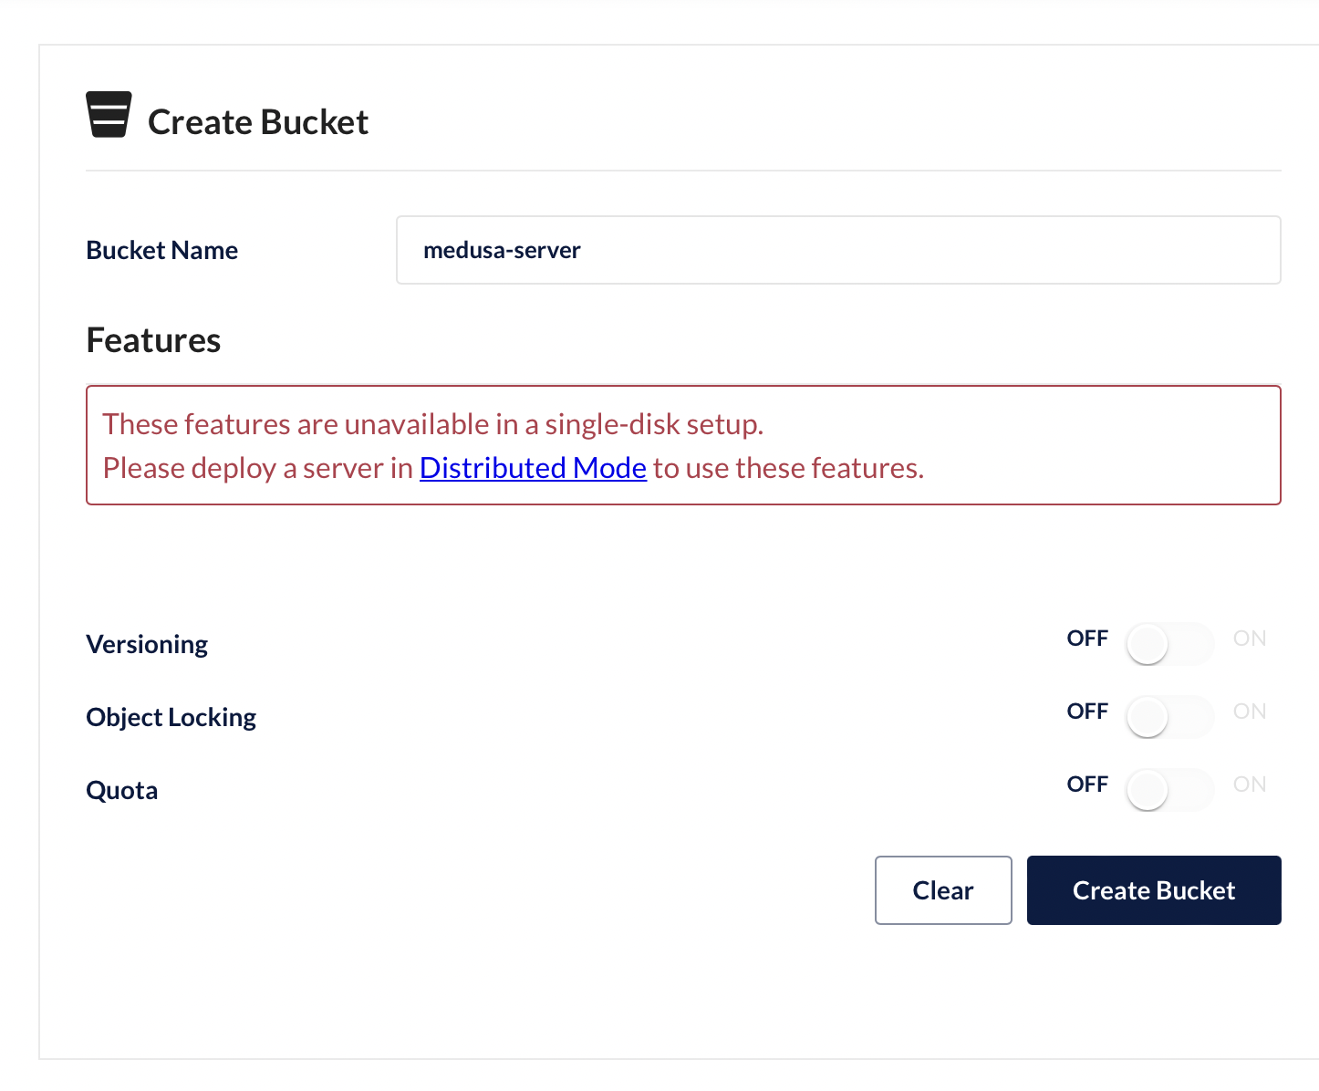The image size is (1319, 1091).
Task: Enable the Quota toggle
Action: click(x=1169, y=790)
